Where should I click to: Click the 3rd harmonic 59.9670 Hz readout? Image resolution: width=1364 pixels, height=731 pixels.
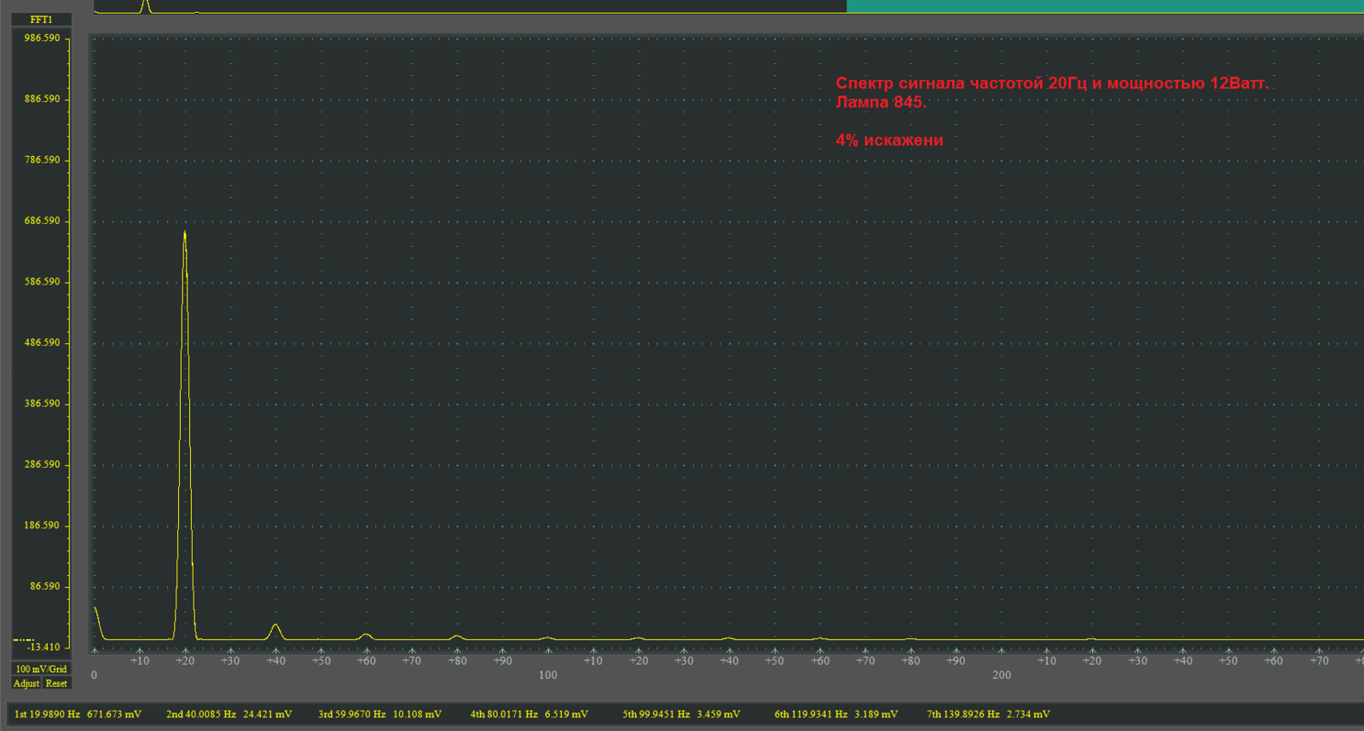(379, 714)
